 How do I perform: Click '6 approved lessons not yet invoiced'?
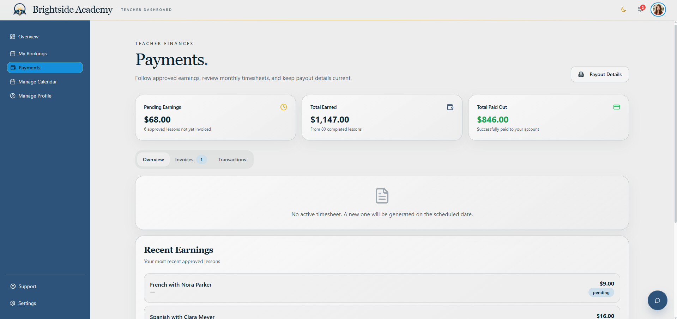point(177,129)
